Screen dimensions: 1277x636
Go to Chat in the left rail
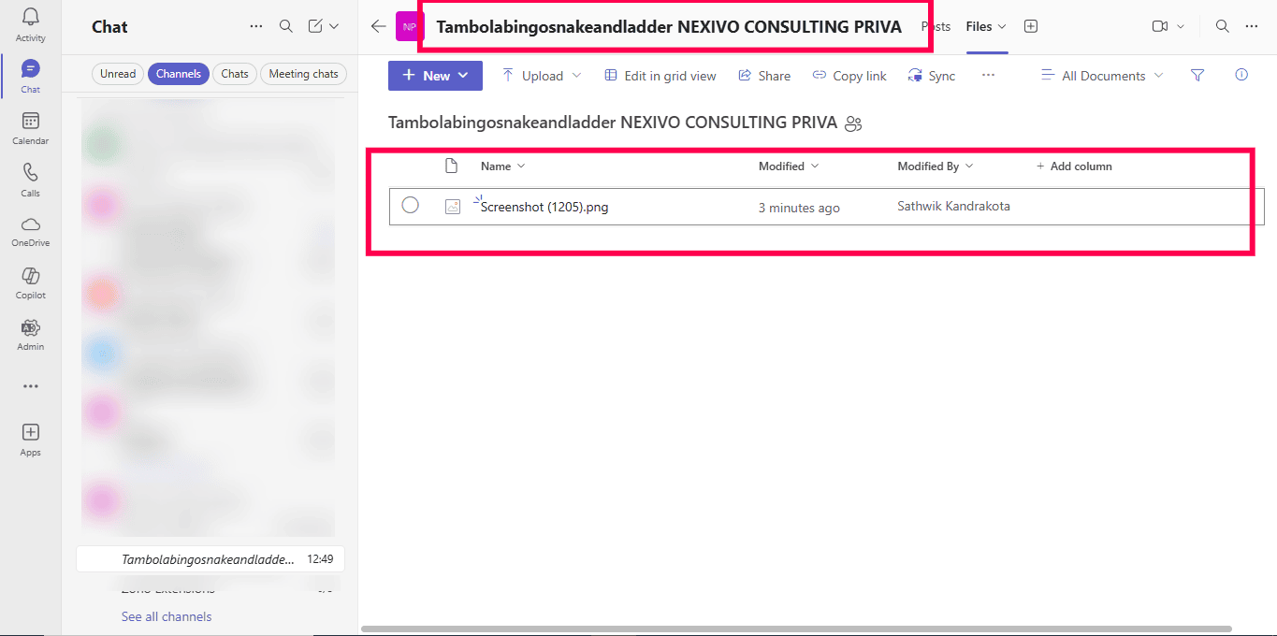click(x=30, y=76)
